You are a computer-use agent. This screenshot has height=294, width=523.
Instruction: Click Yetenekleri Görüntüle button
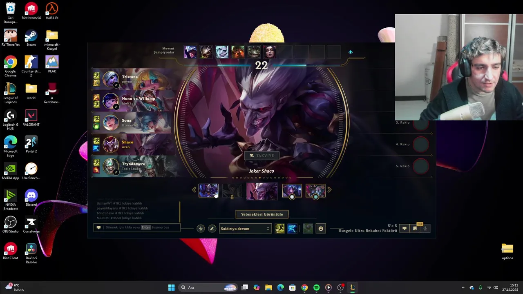click(262, 214)
